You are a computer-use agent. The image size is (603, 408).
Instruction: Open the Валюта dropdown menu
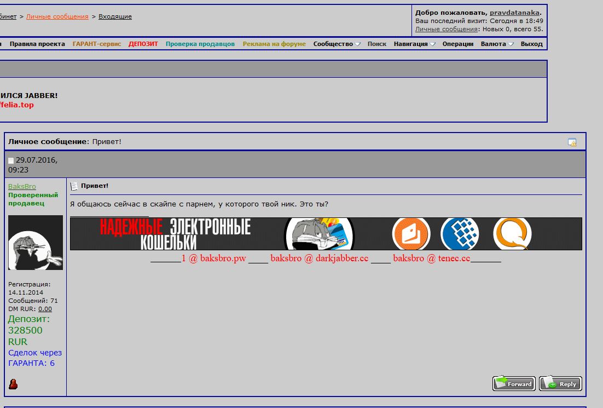497,44
